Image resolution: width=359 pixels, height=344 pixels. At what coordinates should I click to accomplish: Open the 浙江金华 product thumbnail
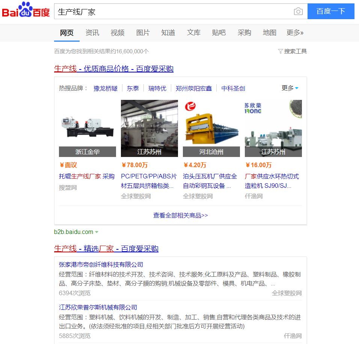[87, 128]
